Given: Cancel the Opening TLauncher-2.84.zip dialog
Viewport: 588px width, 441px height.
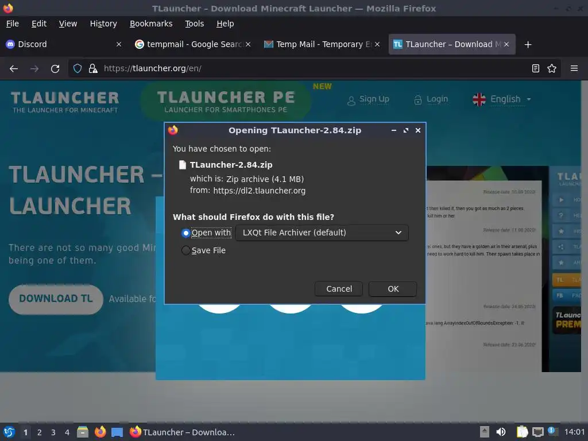Looking at the screenshot, I should point(339,289).
